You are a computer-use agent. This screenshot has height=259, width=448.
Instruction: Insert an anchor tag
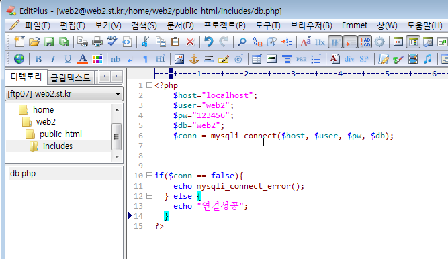[194, 59]
